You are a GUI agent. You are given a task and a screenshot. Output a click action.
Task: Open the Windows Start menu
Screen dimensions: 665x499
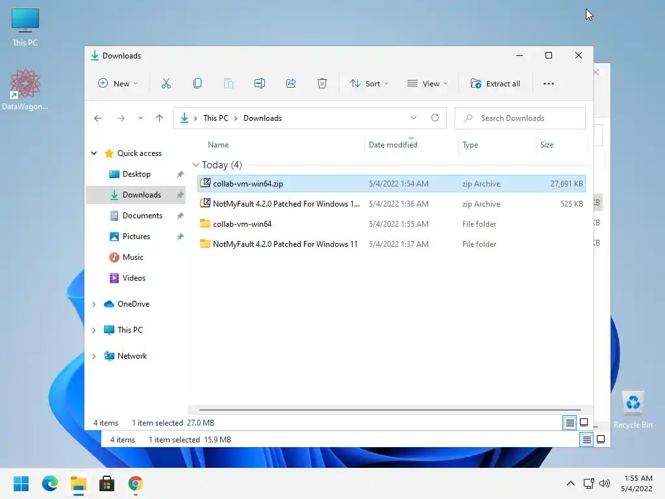point(21,483)
